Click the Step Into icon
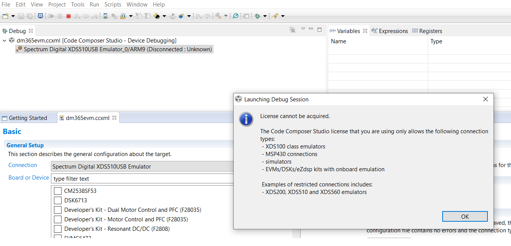 pos(77,16)
